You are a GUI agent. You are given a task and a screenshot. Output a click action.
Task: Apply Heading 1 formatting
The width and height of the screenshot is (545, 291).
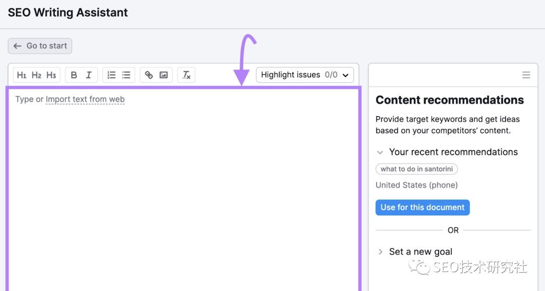(22, 75)
